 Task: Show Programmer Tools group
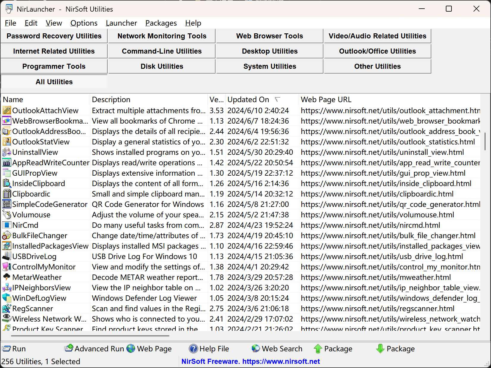tap(54, 66)
